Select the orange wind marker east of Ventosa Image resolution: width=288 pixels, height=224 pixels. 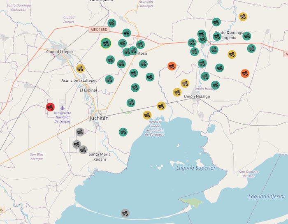[x=172, y=66]
